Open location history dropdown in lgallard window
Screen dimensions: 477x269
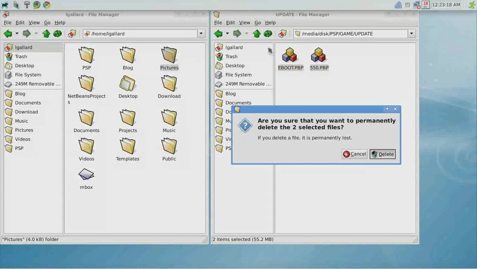[x=201, y=34]
